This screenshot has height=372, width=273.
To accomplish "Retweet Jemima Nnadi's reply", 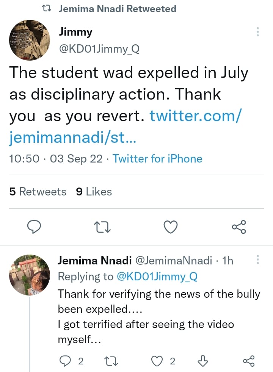I will [x=110, y=361].
